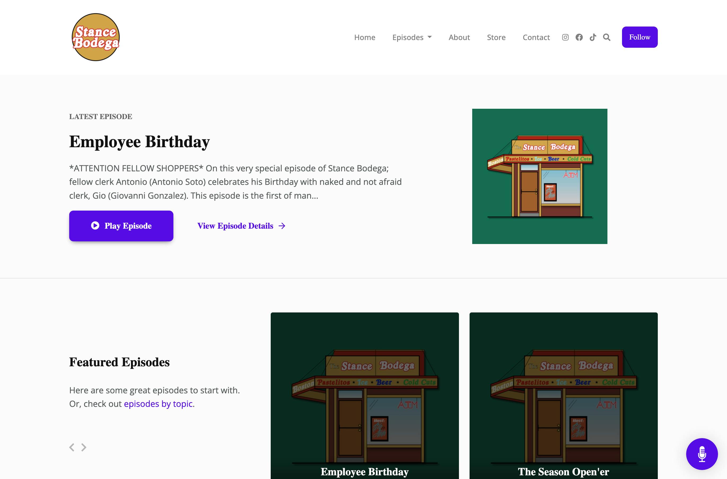This screenshot has width=727, height=479.
Task: Click the Play Episode button
Action: pos(121,226)
